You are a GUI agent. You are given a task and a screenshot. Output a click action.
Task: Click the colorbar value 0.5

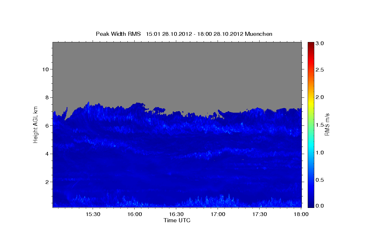coord(320,180)
